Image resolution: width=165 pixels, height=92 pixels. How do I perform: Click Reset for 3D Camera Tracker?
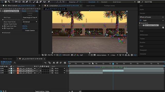point(24,11)
